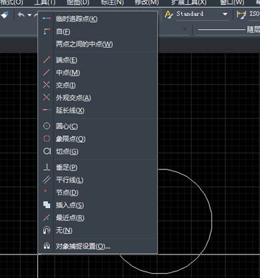Viewport: 260px width, 278px height.
Task: Click the temporary track point icon
Action: click(47, 19)
